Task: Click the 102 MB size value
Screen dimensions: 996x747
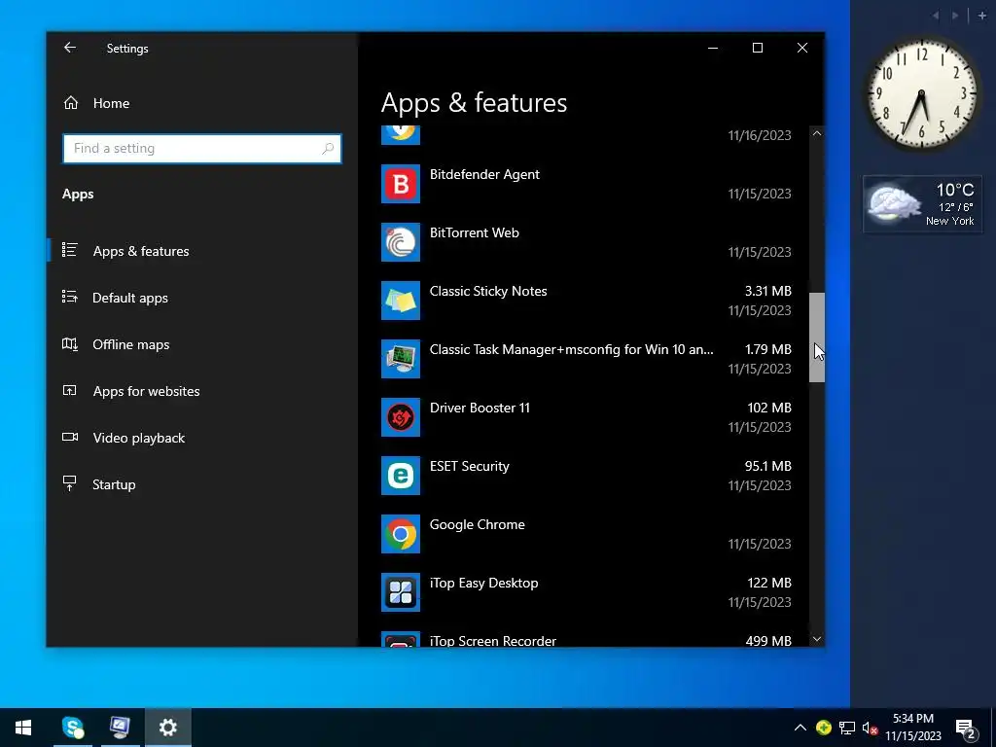Action: pyautogui.click(x=769, y=408)
